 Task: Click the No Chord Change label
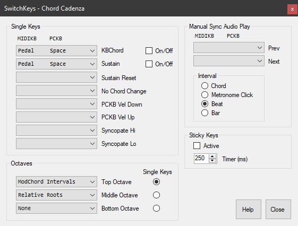(124, 91)
